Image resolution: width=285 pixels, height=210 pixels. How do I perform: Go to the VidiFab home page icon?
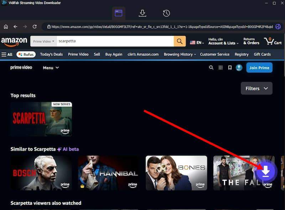point(6,27)
